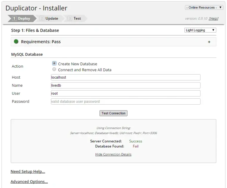Click the Host input field
Screen dimensions: 227x188
click(x=125, y=77)
